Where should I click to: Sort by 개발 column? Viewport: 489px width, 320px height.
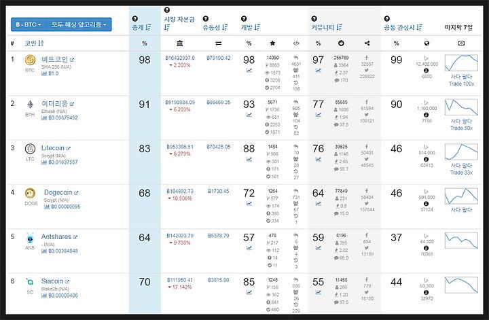coord(251,27)
